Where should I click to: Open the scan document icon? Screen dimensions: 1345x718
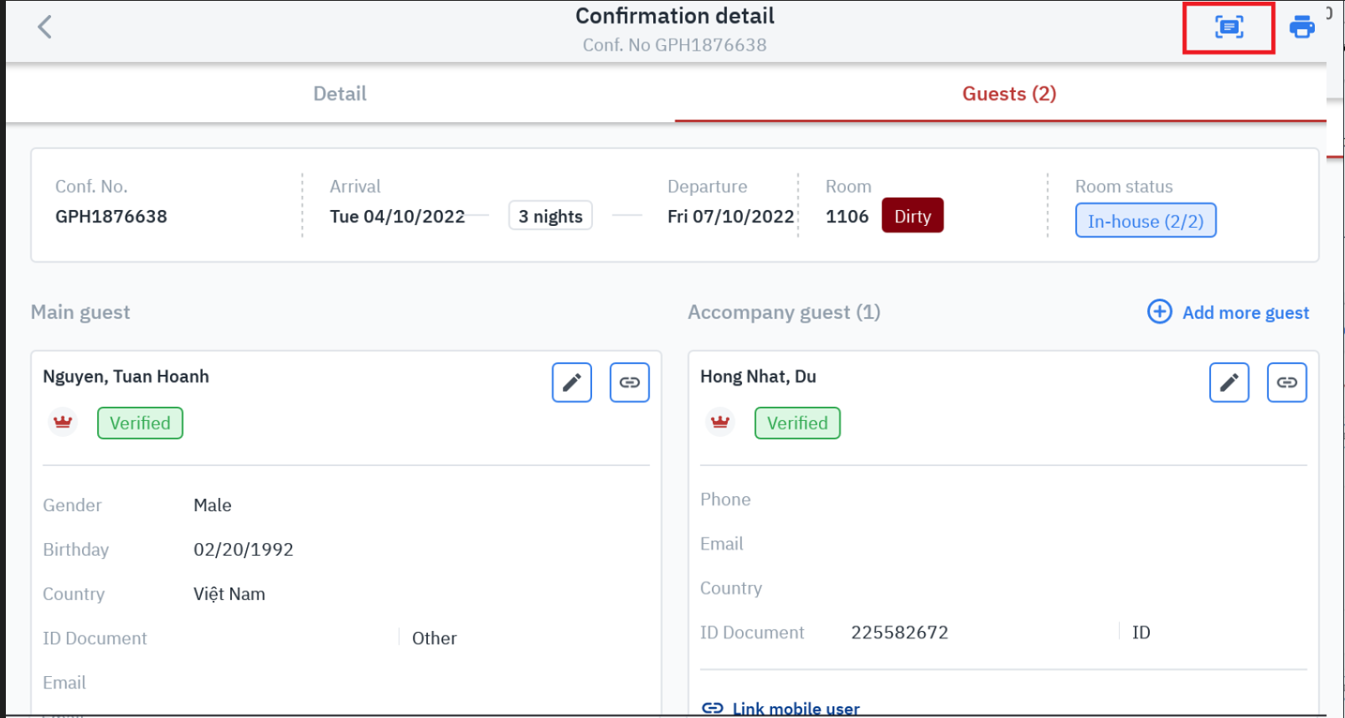pos(1229,28)
